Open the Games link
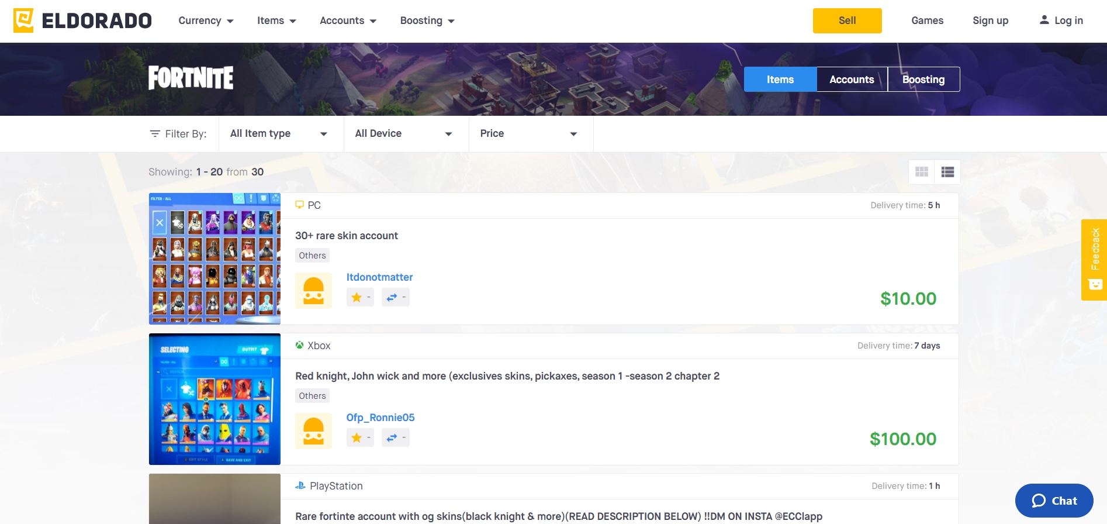Viewport: 1107px width, 524px height. (927, 20)
